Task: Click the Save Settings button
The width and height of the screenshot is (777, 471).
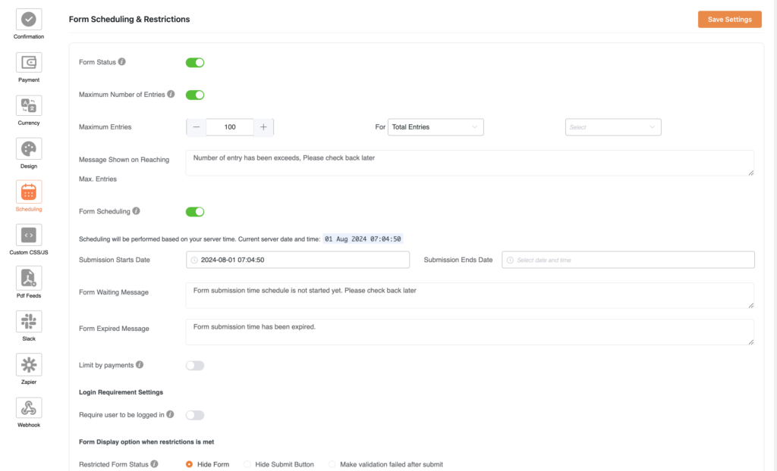Action: (729, 20)
